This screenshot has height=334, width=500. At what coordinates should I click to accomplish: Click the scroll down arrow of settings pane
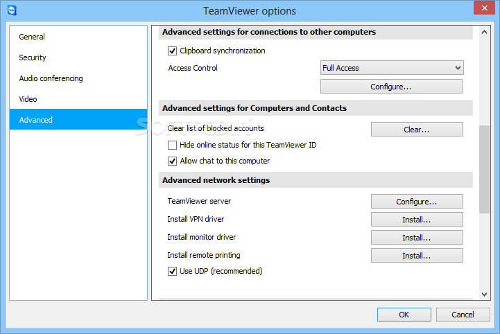pos(484,295)
